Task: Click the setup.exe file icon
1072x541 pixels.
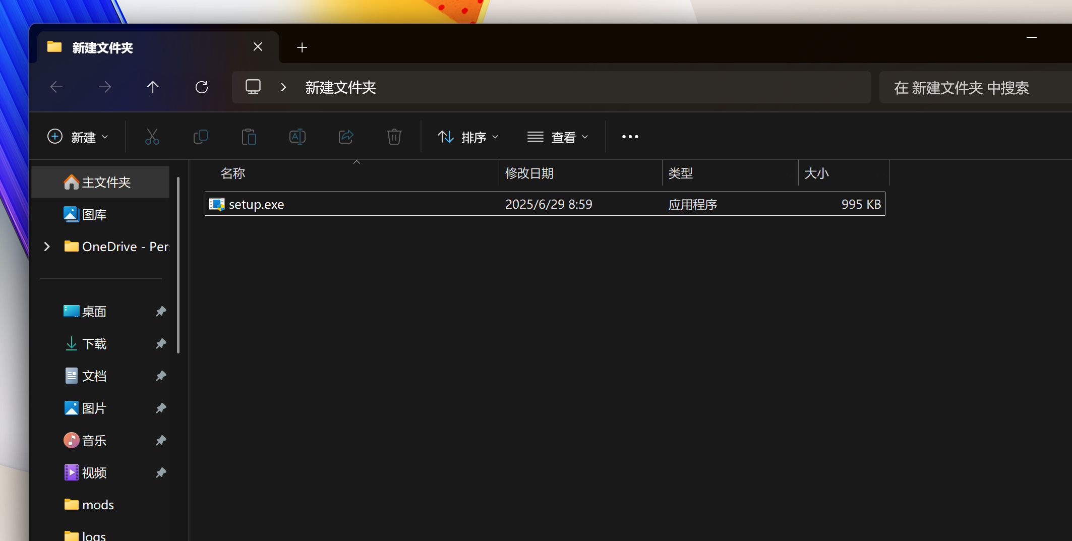Action: 217,204
